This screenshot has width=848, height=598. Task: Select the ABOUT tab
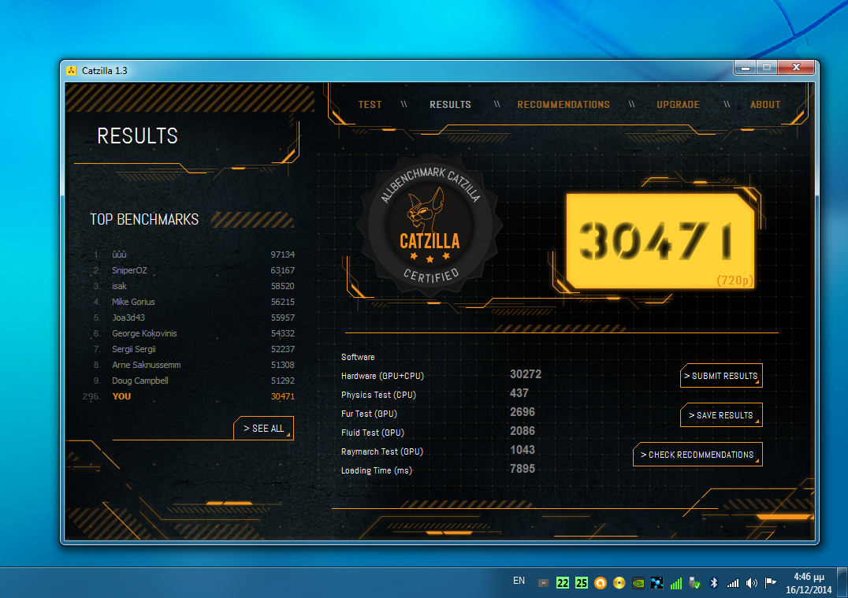764,104
